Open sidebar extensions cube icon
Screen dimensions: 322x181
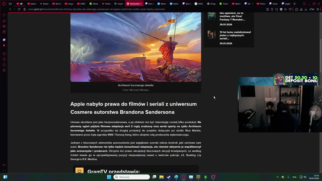coord(4,65)
